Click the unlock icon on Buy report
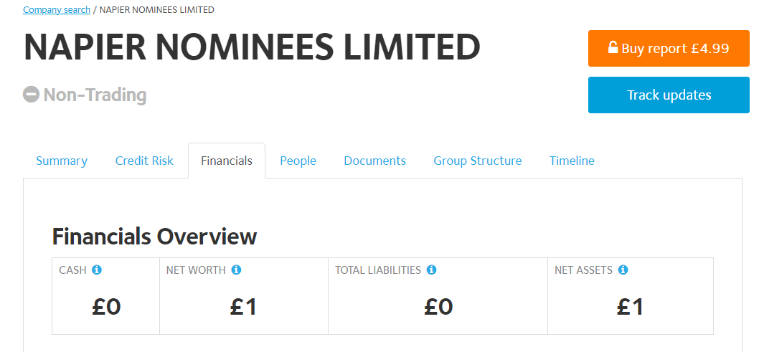Image resolution: width=759 pixels, height=352 pixels. coord(613,47)
